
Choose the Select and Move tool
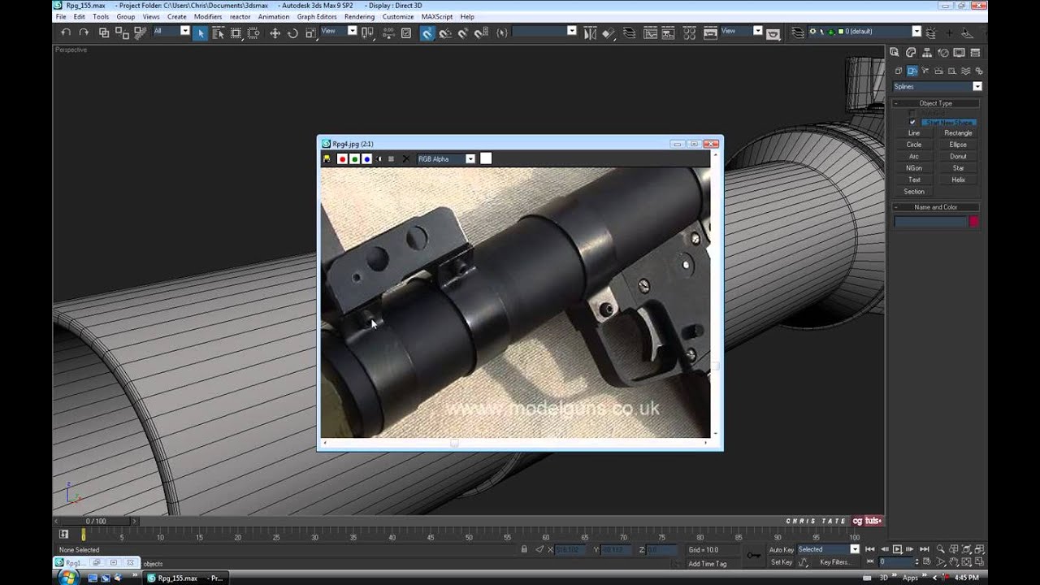click(x=275, y=32)
